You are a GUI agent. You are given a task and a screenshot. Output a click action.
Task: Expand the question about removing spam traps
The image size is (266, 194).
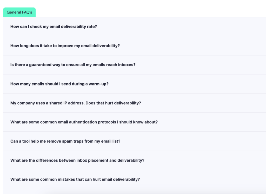tap(65, 141)
